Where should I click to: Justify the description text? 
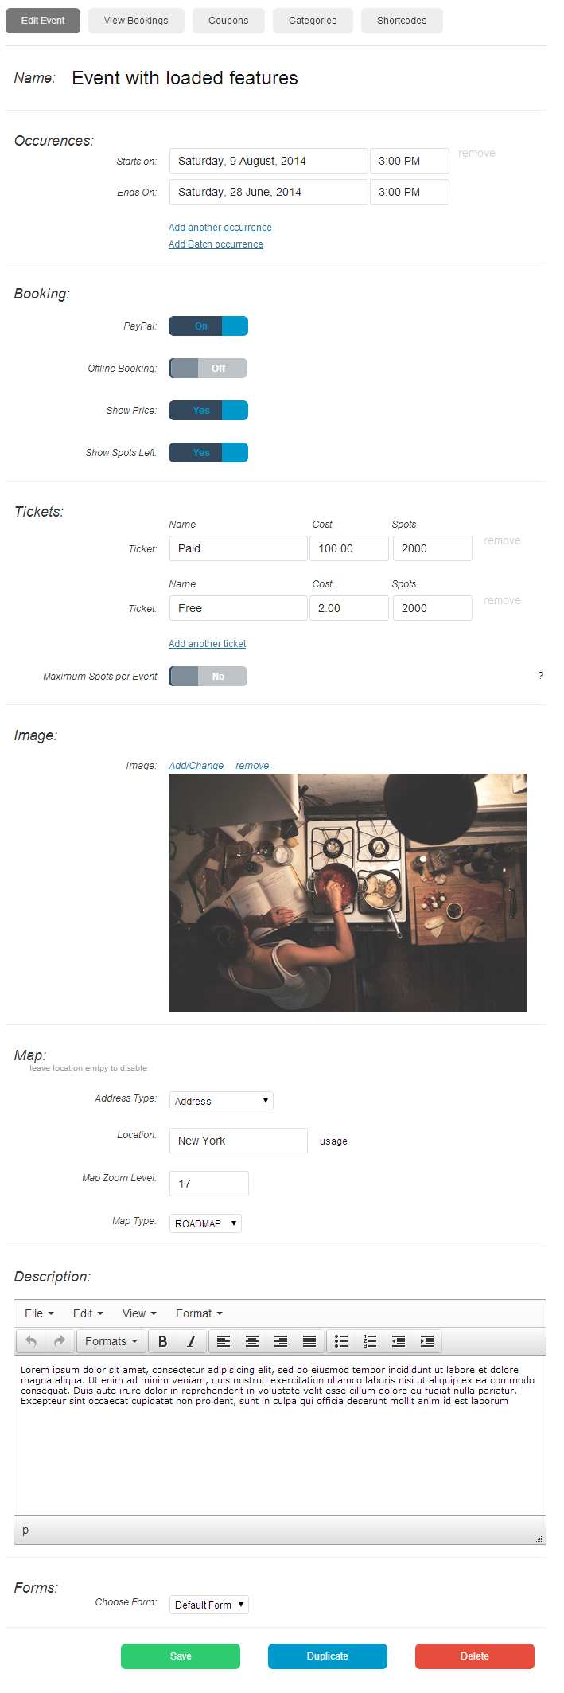[x=309, y=1341]
